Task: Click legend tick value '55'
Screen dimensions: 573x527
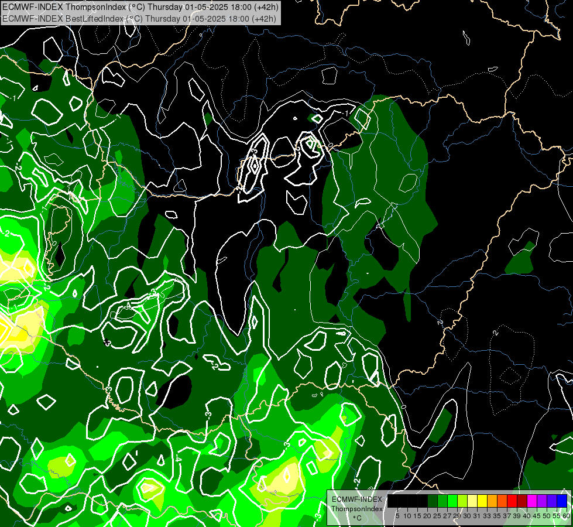Action: tap(557, 516)
